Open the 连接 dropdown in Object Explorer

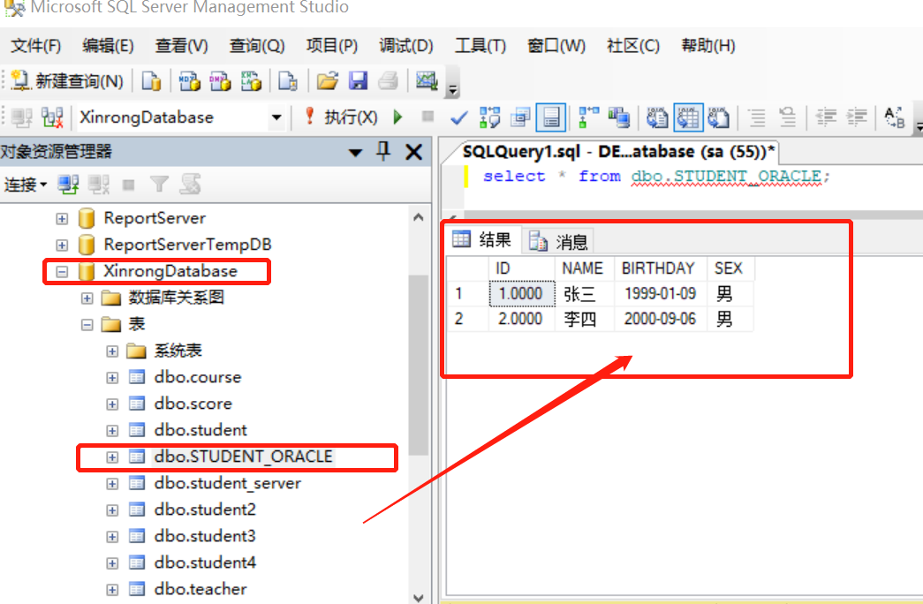pos(26,185)
